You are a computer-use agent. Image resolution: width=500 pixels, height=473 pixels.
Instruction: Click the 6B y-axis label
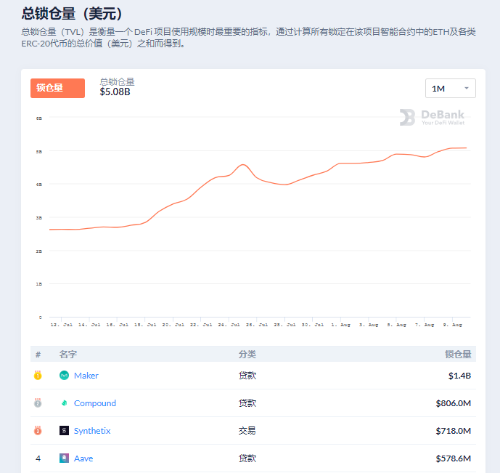39,118
